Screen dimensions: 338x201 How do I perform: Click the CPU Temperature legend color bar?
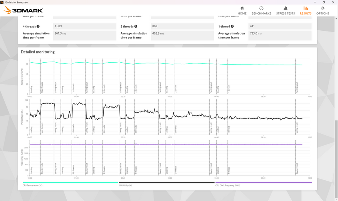click(x=70, y=183)
